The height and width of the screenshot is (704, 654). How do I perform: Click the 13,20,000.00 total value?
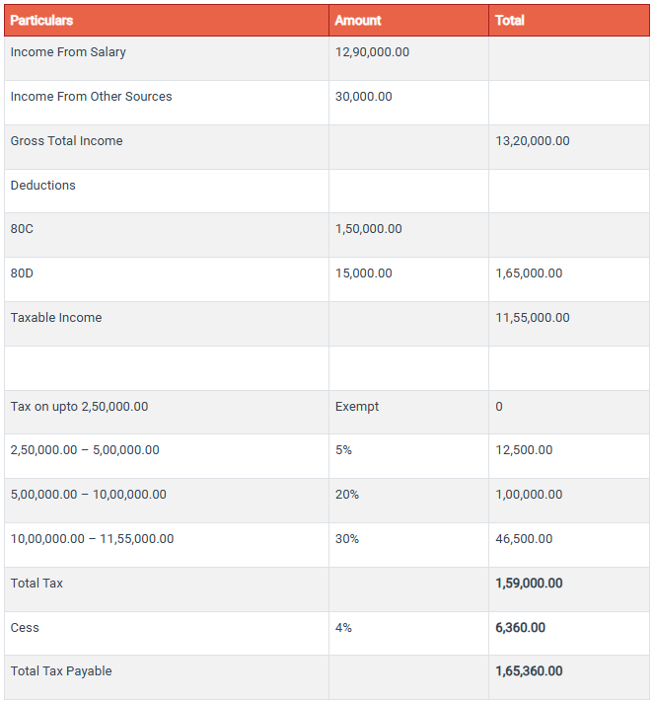[533, 141]
